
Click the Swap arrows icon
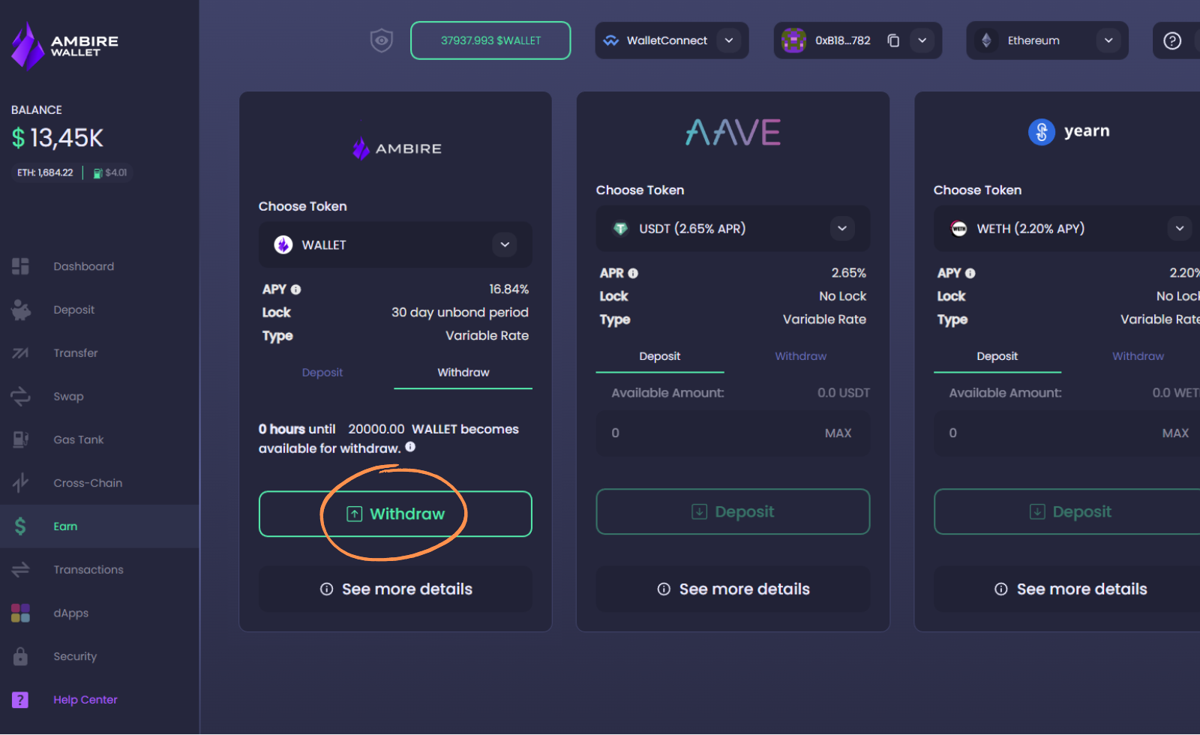(20, 396)
